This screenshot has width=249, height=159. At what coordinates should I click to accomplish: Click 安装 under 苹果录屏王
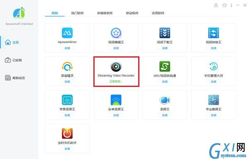67,115
